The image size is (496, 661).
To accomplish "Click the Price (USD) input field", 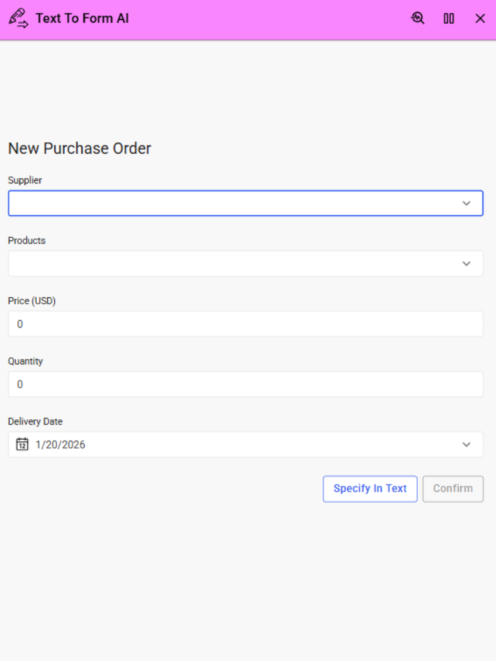I will click(x=245, y=324).
